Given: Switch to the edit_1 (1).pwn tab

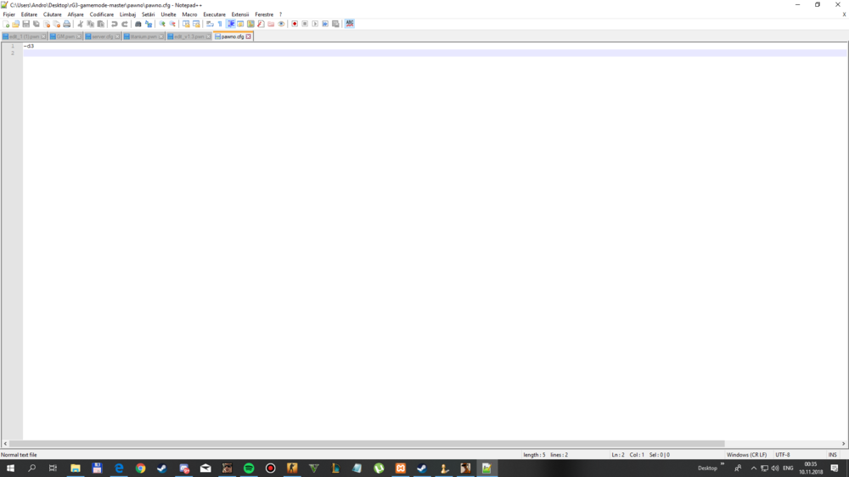Looking at the screenshot, I should (x=25, y=36).
